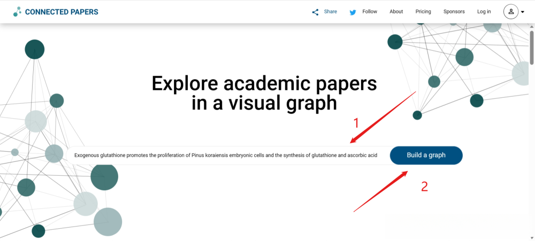The width and height of the screenshot is (535, 241).
Task: Click the large dark node left of search field
Action: click(104, 176)
